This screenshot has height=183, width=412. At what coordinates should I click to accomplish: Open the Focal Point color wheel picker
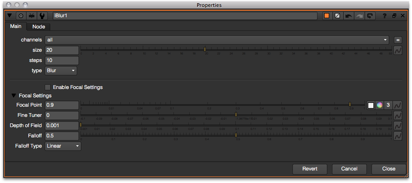[379, 105]
